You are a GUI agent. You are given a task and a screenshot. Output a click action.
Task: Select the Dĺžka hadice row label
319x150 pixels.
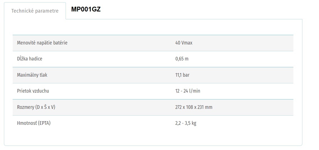[30, 59]
